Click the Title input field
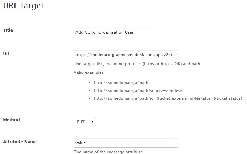The height and width of the screenshot is (154, 247). [126, 32]
